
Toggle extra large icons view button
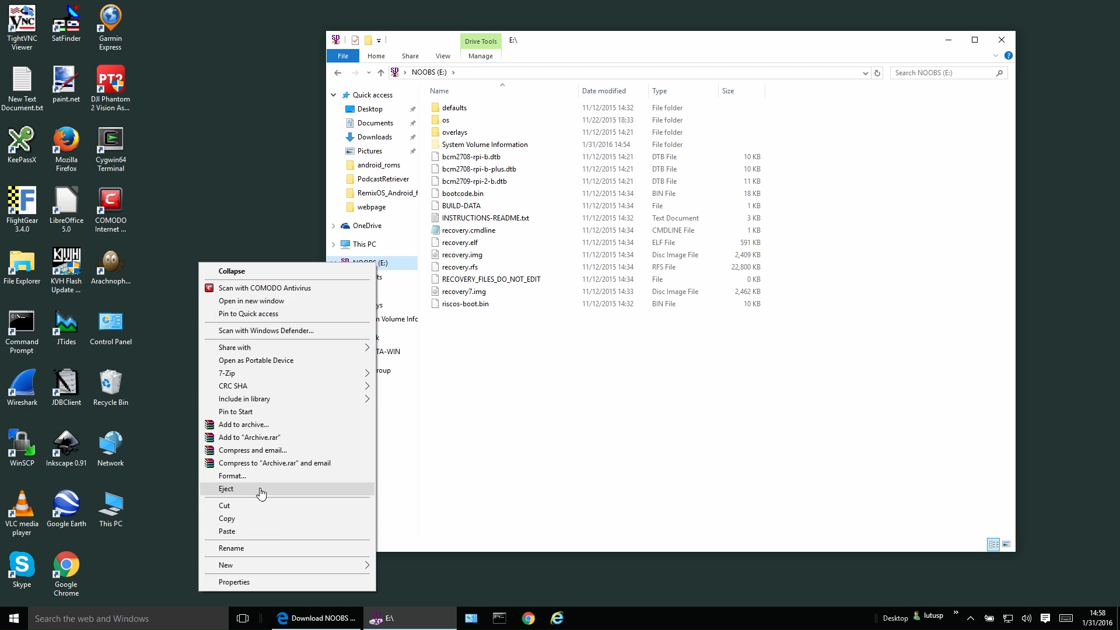tap(1006, 545)
